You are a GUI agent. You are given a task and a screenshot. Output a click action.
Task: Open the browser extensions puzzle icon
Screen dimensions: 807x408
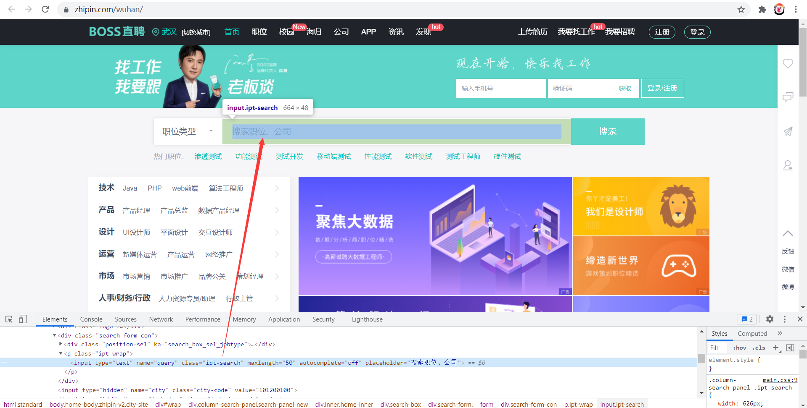pos(762,9)
